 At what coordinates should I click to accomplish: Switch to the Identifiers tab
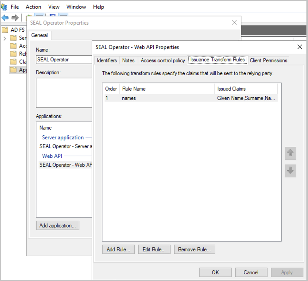[107, 60]
